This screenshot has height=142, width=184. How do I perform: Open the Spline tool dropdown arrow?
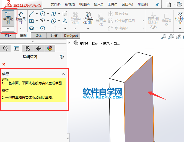tap(59, 14)
